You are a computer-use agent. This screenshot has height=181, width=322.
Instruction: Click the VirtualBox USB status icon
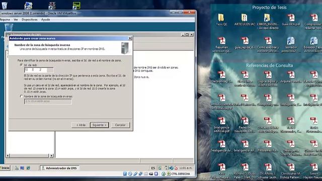[x=135, y=174]
